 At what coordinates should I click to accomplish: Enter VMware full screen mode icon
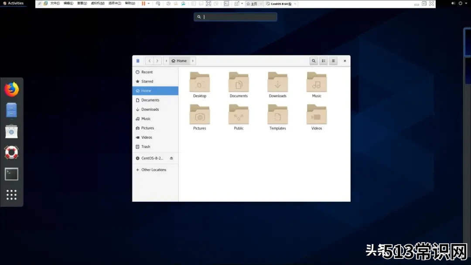click(x=208, y=3)
